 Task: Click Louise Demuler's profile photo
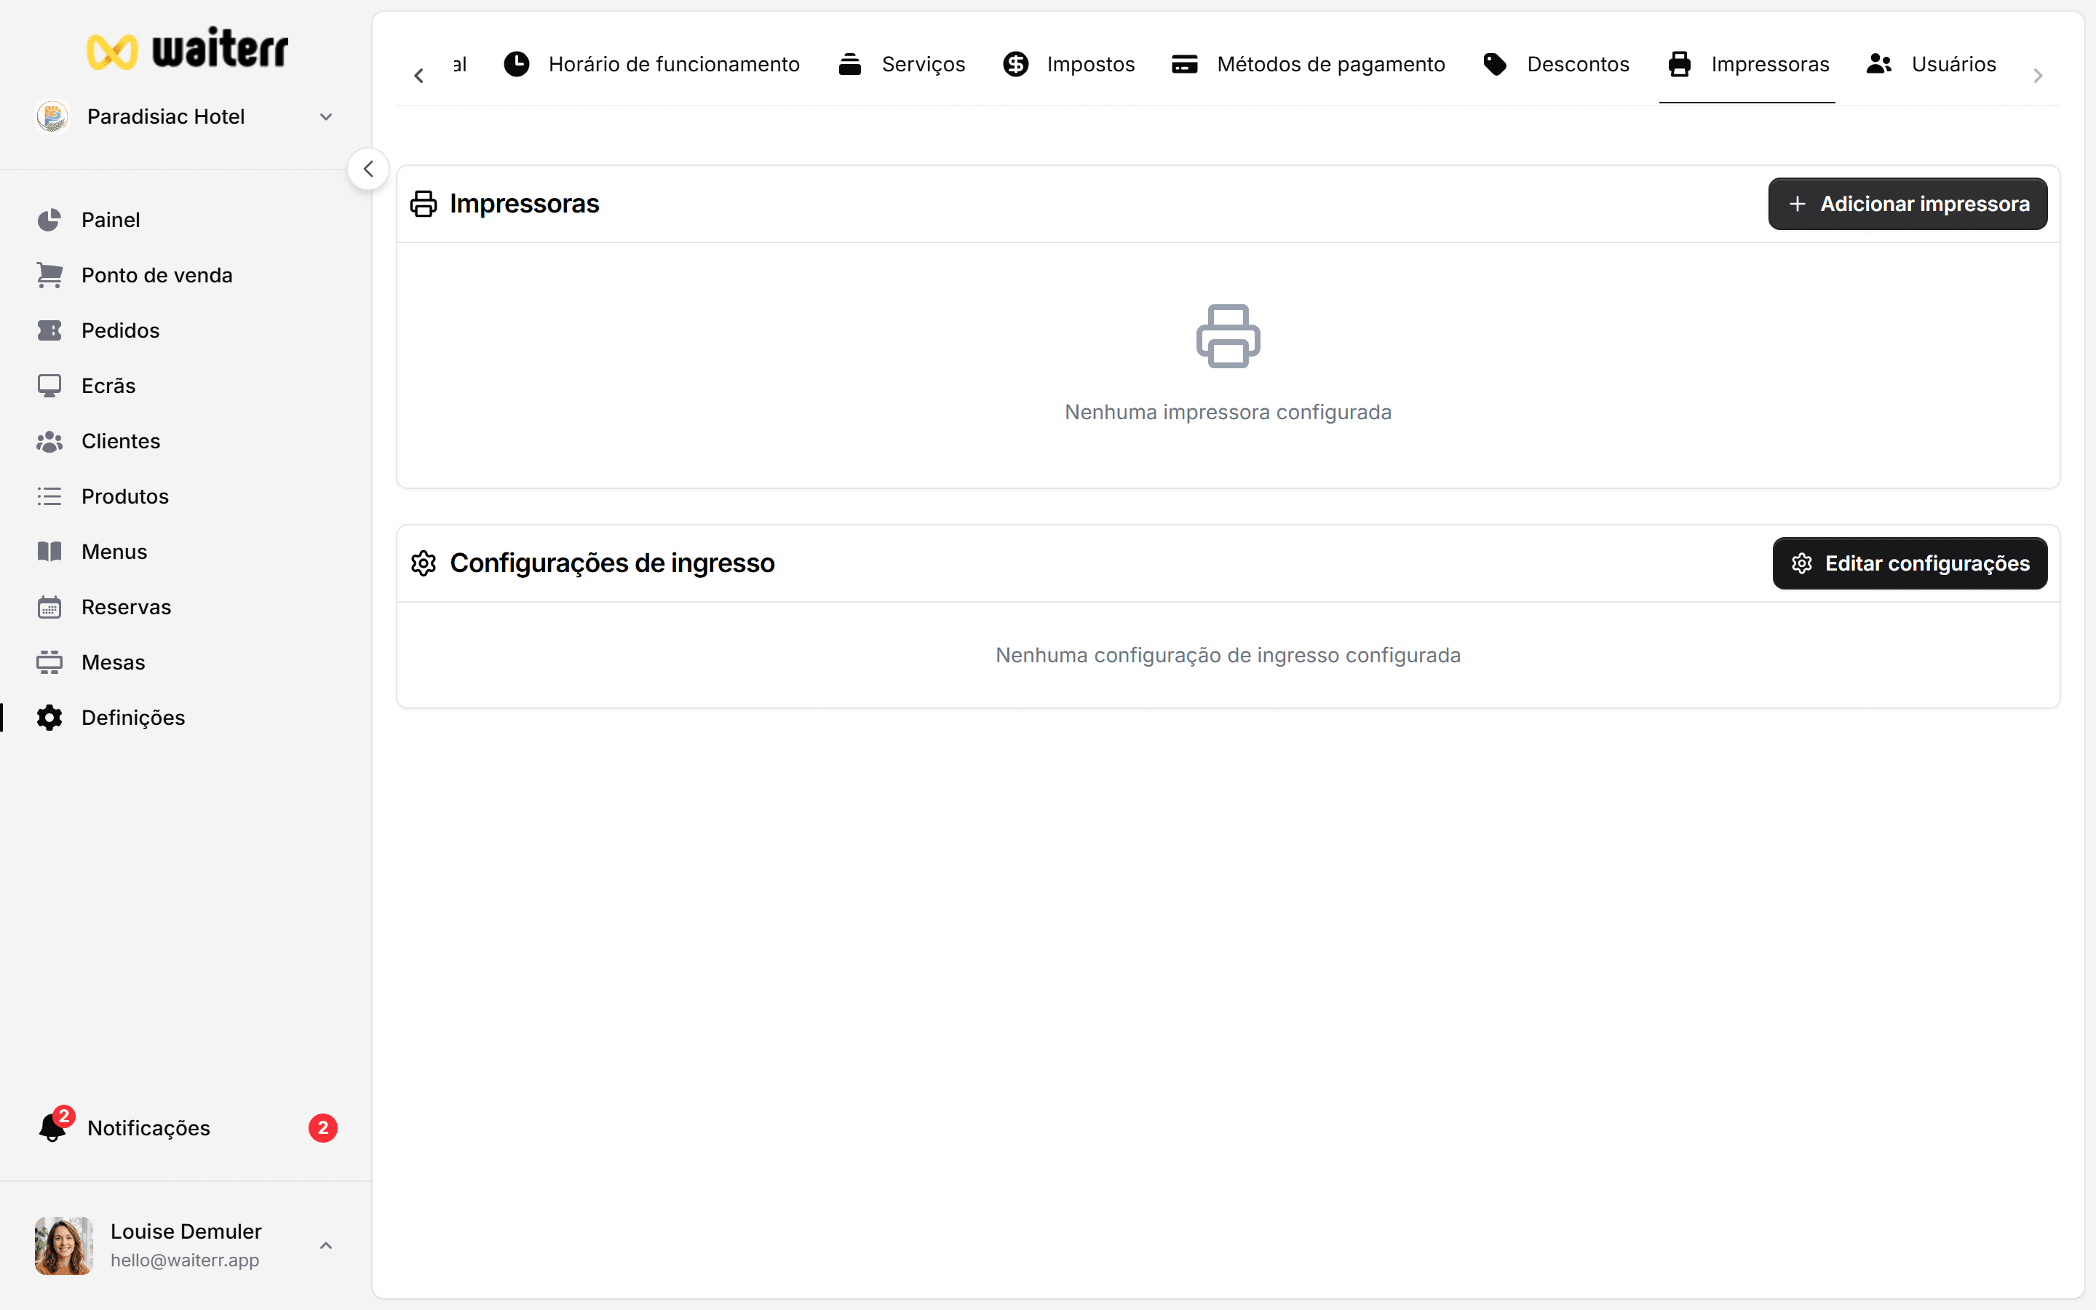click(63, 1245)
